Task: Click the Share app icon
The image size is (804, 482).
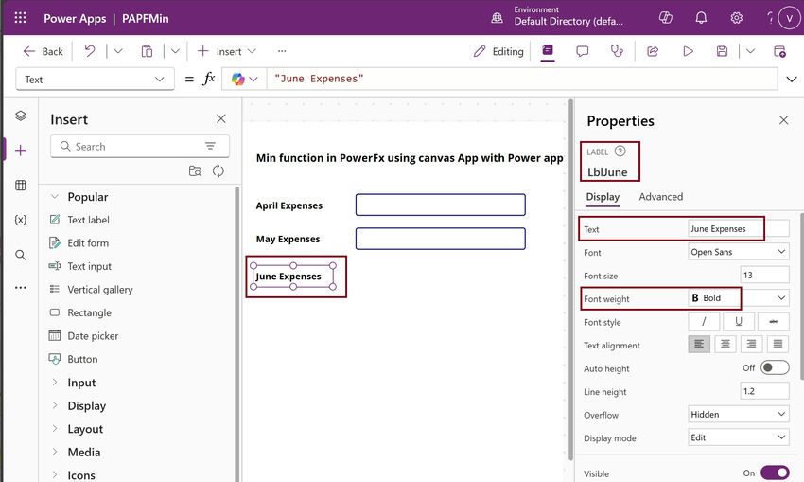Action: [x=653, y=51]
